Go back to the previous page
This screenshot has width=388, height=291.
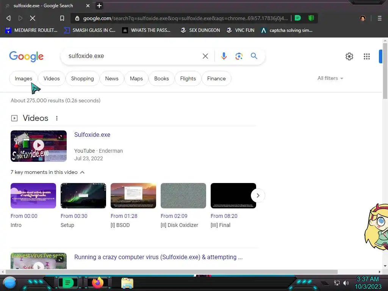[8, 18]
